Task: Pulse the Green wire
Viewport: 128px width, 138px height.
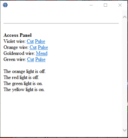Action: (40, 59)
